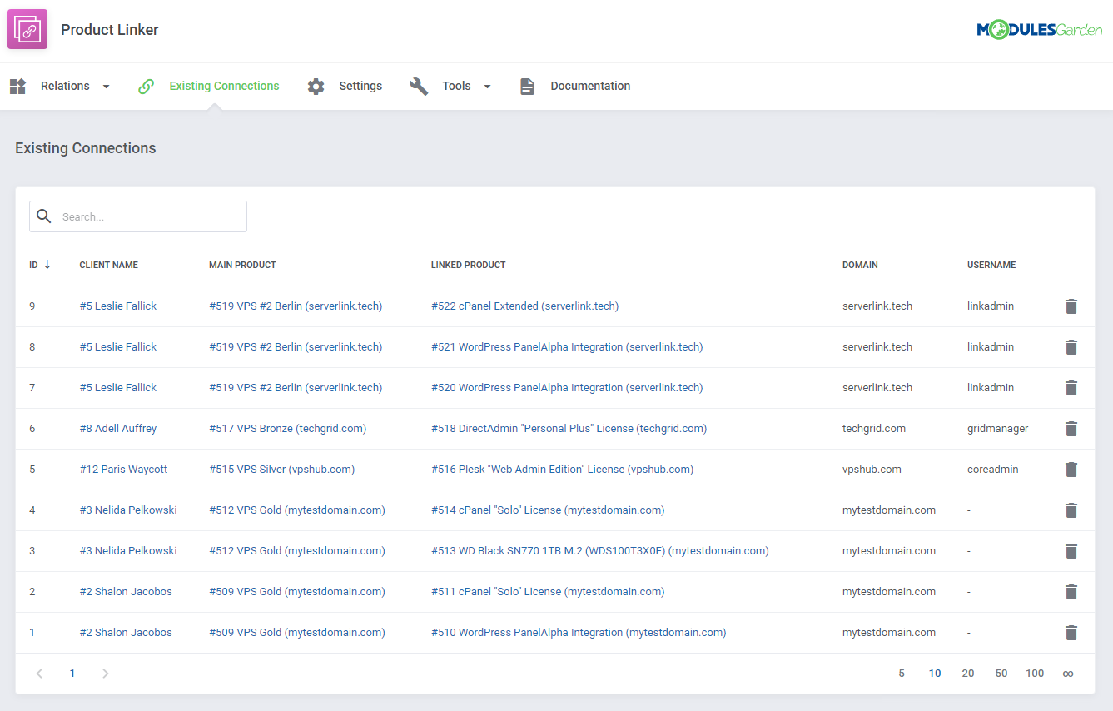Image resolution: width=1113 pixels, height=711 pixels.
Task: Delete connection ID 1 with trash icon
Action: 1071,633
